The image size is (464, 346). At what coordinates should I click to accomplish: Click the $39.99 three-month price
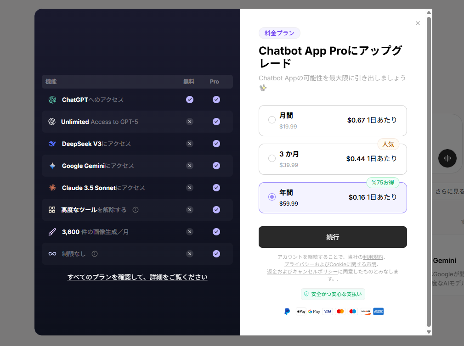(x=289, y=165)
